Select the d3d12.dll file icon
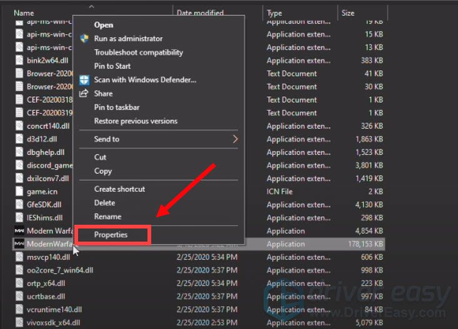This screenshot has height=329, width=458. tap(19, 139)
